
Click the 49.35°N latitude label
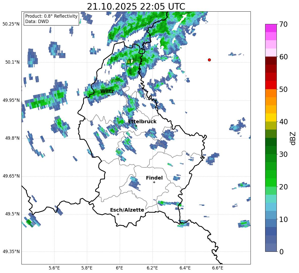pos(11,252)
